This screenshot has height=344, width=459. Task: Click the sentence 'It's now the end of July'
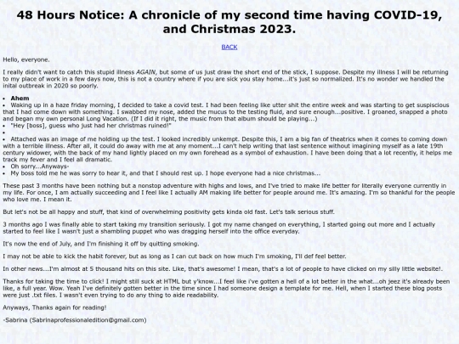click(101, 244)
